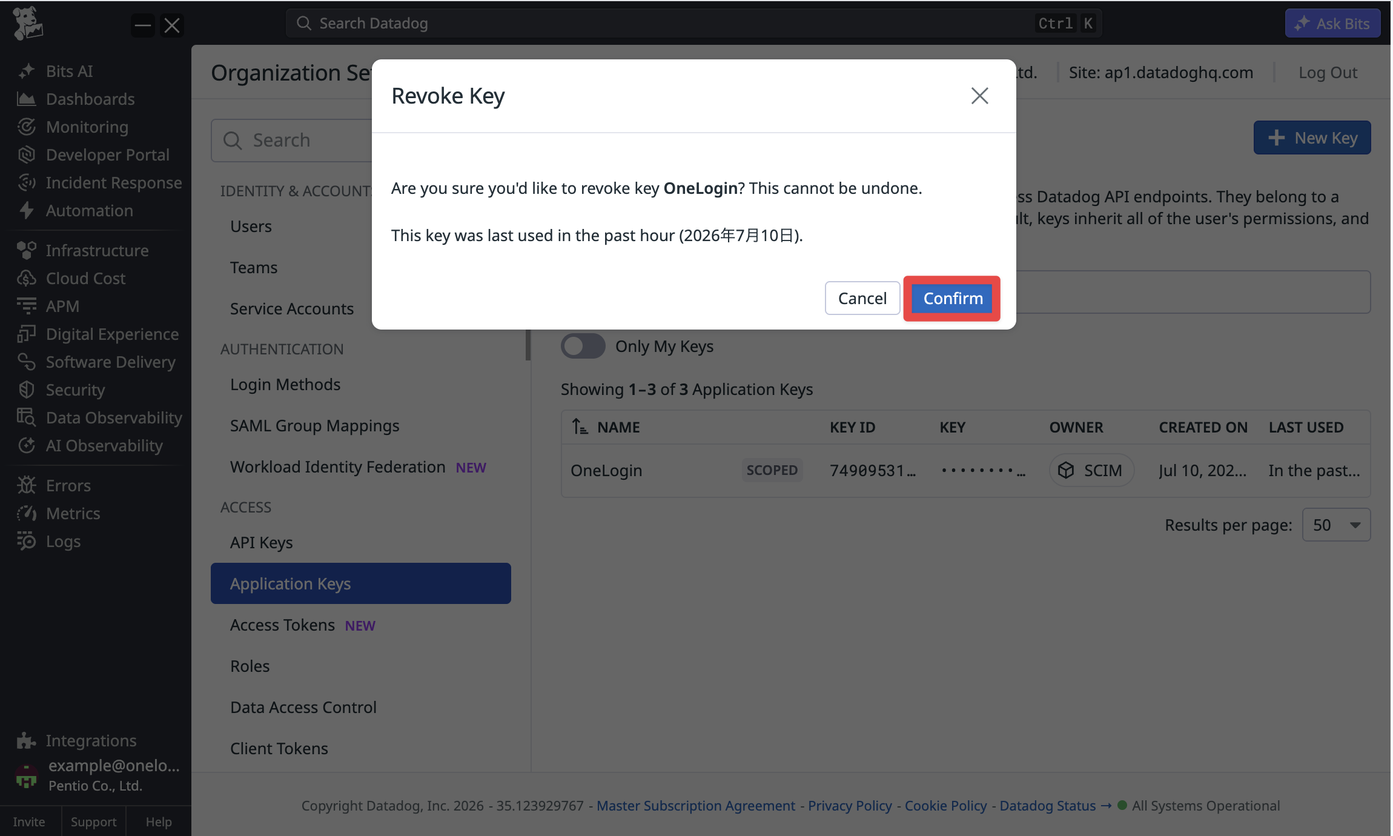
Task: Close the Revoke Key dialog with X
Action: 979,96
